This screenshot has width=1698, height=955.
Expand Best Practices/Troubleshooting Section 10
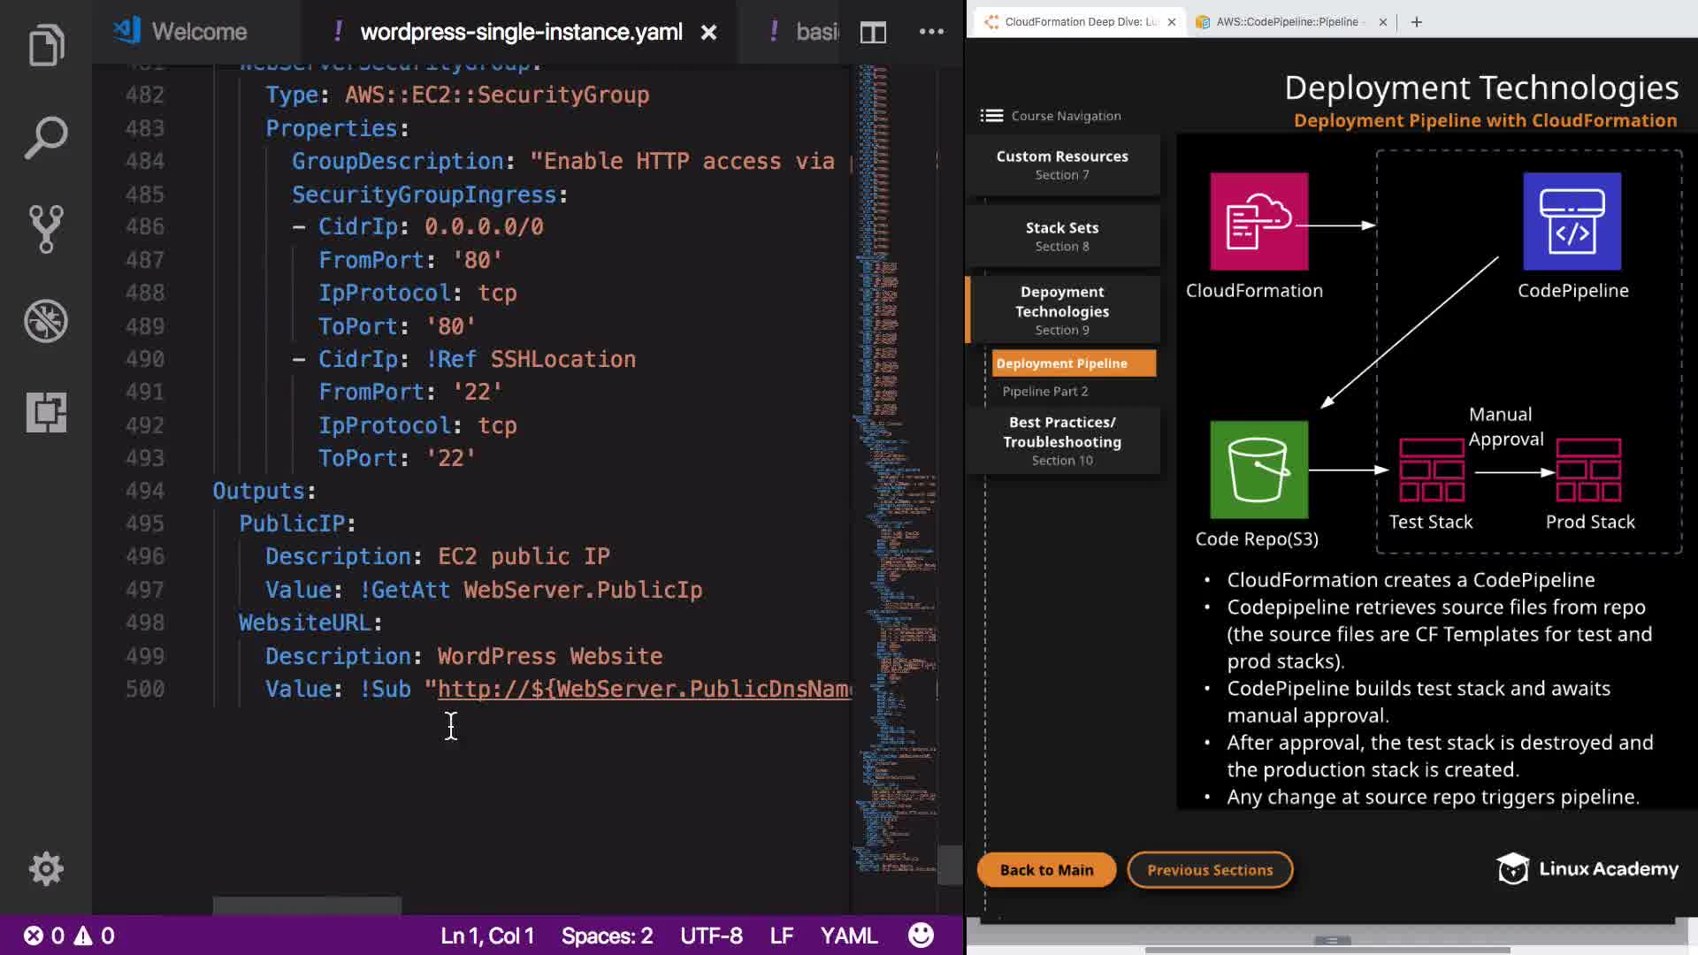click(x=1061, y=440)
